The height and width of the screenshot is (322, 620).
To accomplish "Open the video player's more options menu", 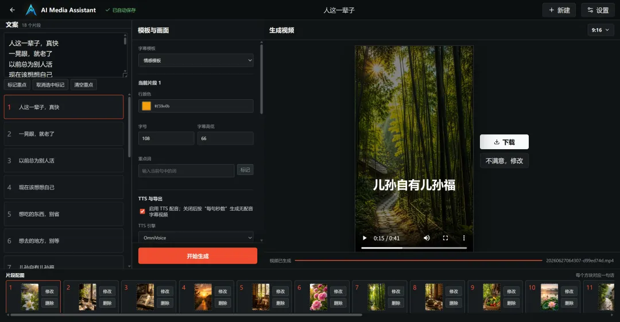I will pyautogui.click(x=464, y=238).
